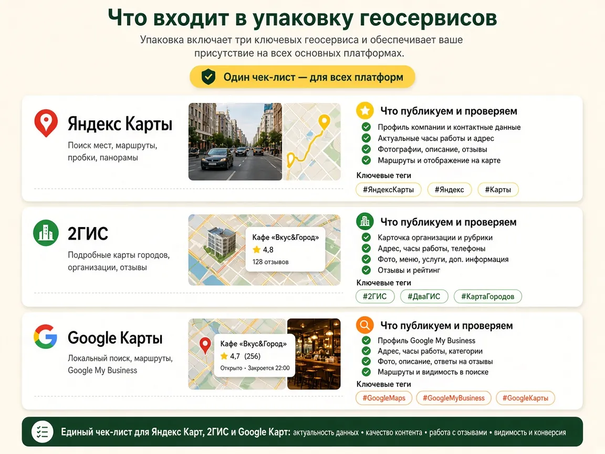Click the yellow route pin on Yandex map

click(x=324, y=122)
